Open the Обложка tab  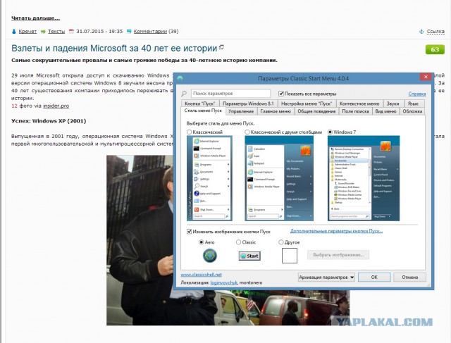412,111
